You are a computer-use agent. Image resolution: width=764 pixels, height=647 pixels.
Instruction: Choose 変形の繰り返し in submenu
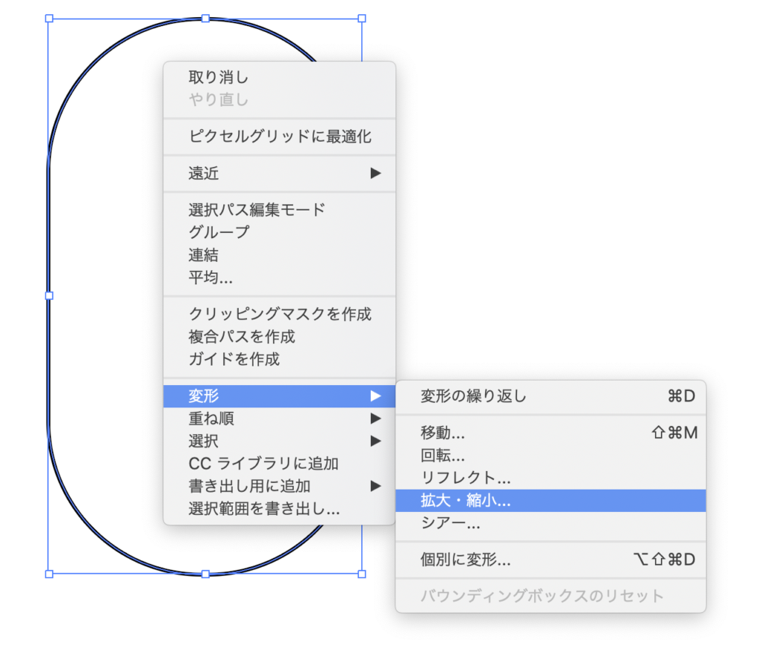pyautogui.click(x=473, y=396)
